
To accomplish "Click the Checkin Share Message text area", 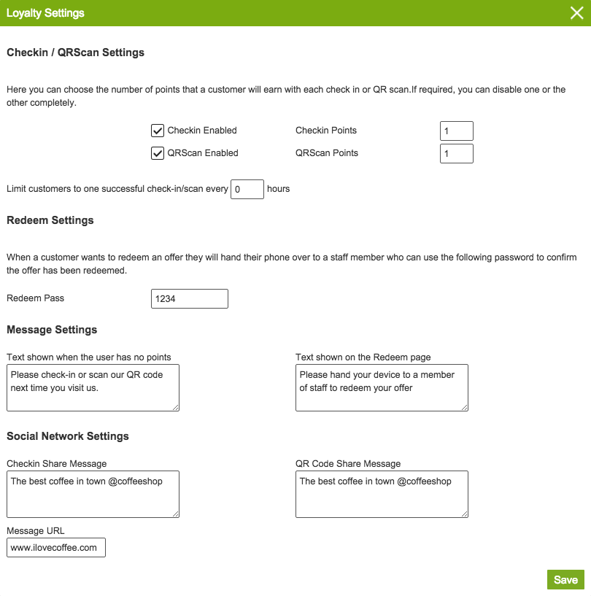I will tap(93, 494).
